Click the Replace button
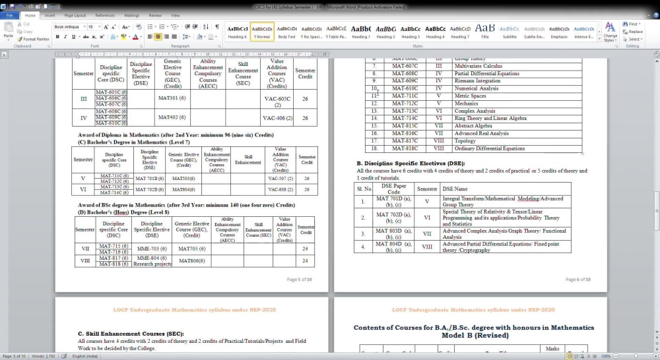This screenshot has height=360, width=660. (x=633, y=32)
